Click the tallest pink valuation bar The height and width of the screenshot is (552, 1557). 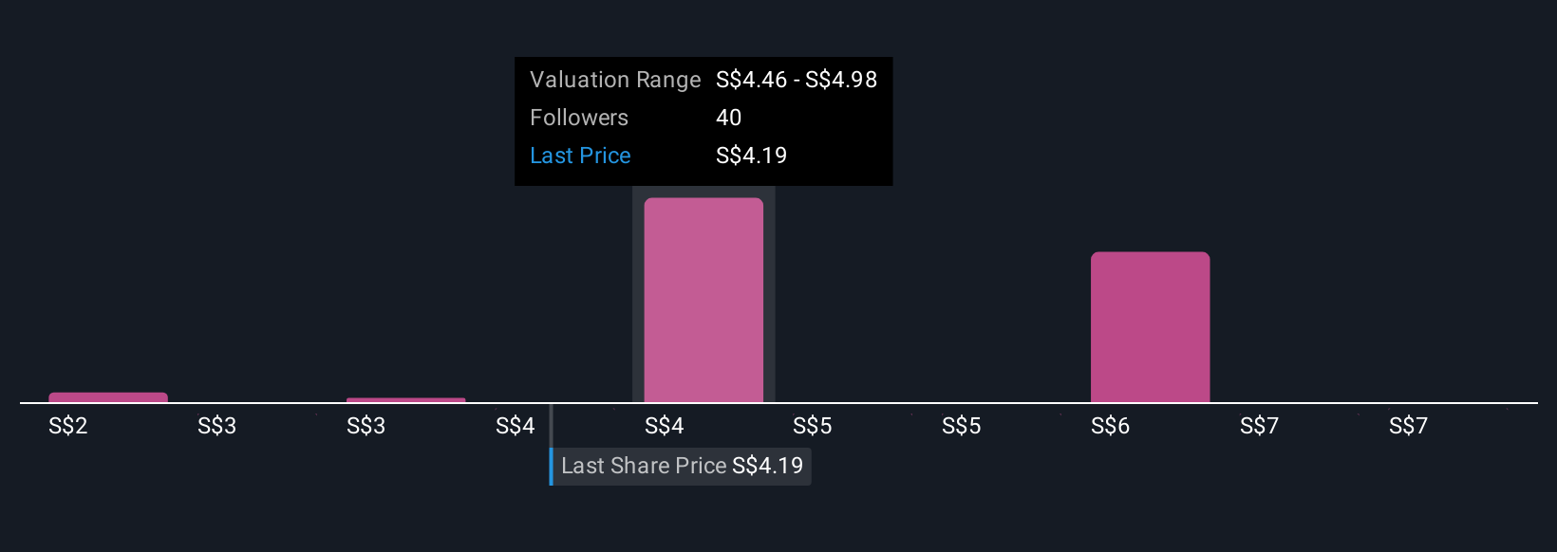[x=703, y=300]
